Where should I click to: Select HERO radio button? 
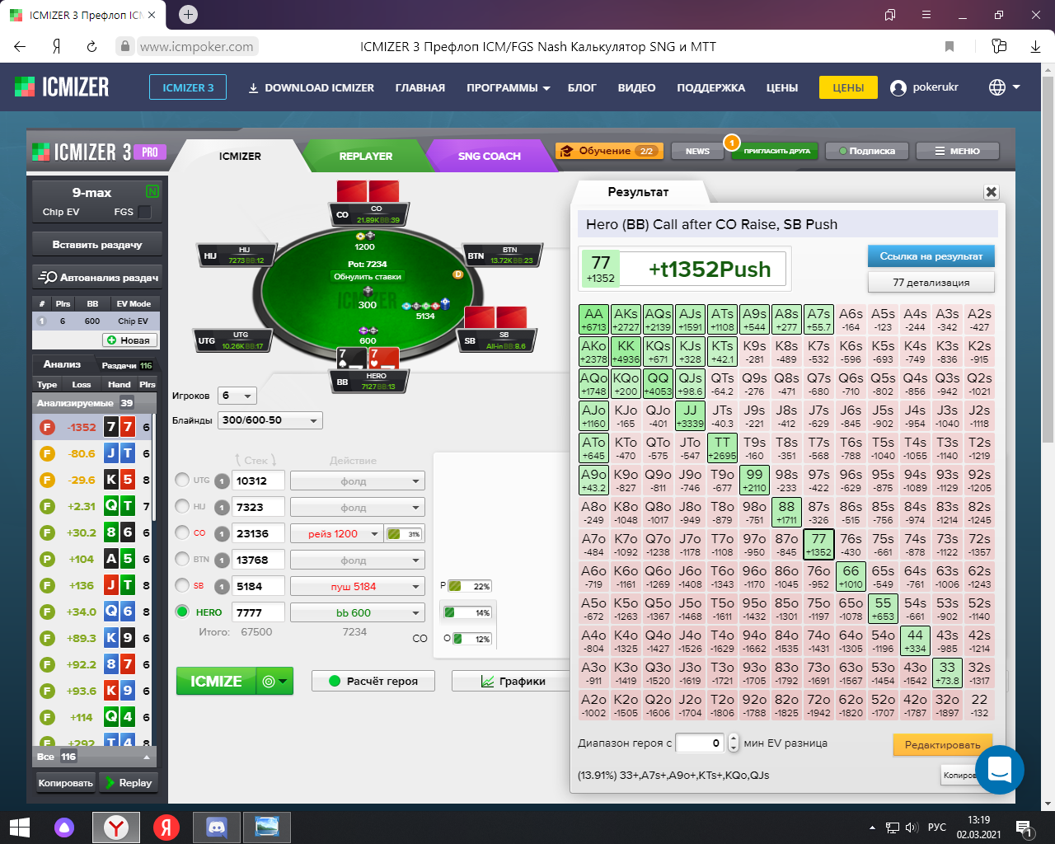tap(182, 612)
